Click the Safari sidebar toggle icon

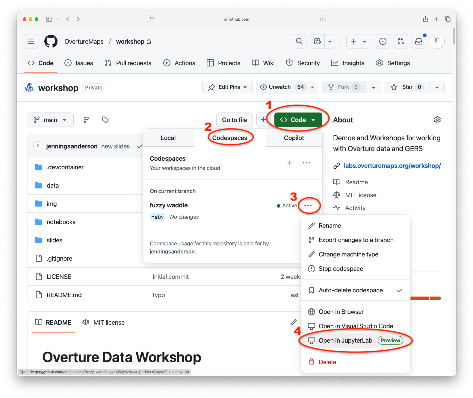pos(49,19)
